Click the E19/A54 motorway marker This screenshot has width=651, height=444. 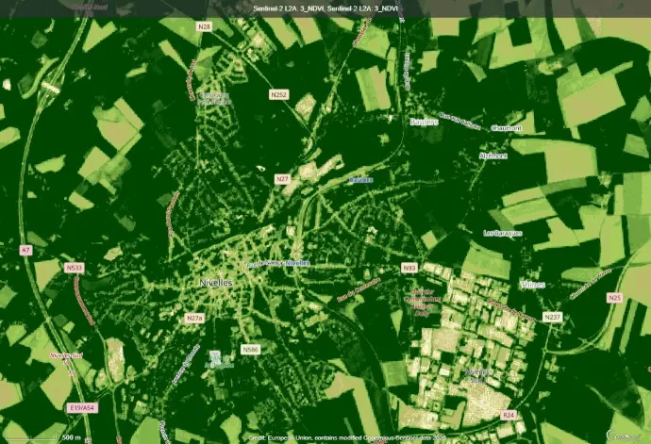pyautogui.click(x=82, y=408)
